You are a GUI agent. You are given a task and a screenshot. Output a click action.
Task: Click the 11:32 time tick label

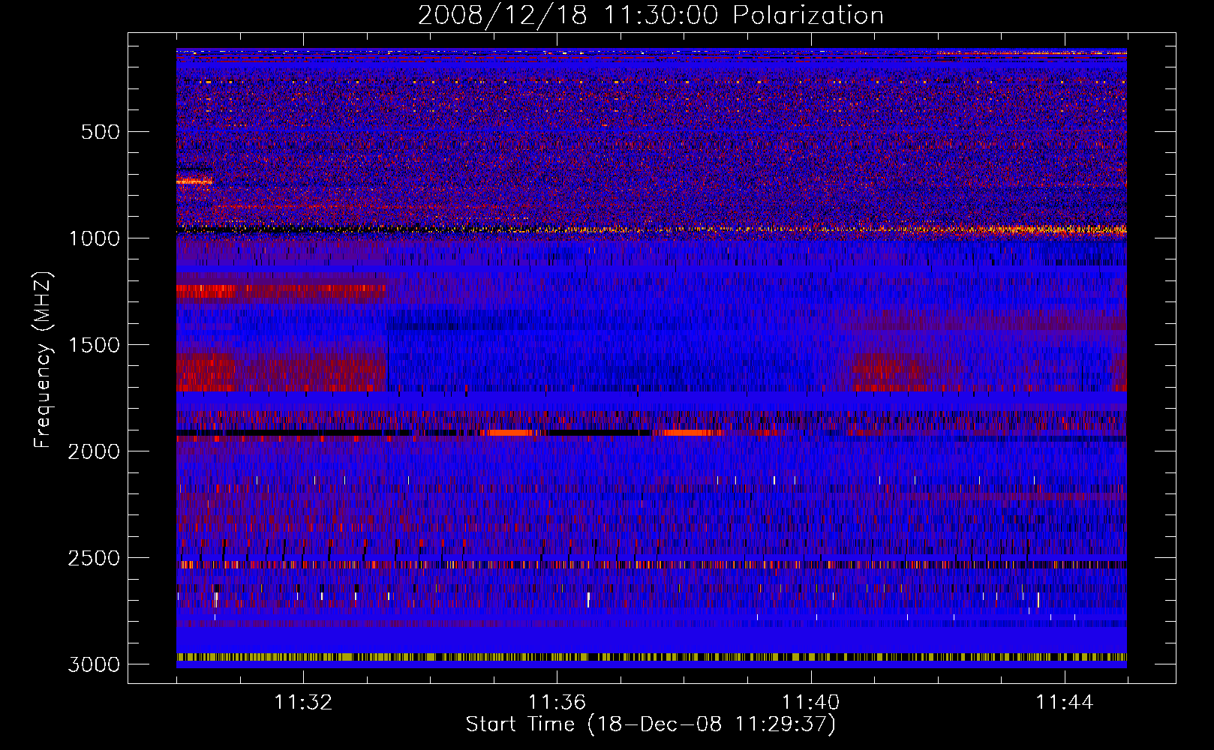(303, 703)
